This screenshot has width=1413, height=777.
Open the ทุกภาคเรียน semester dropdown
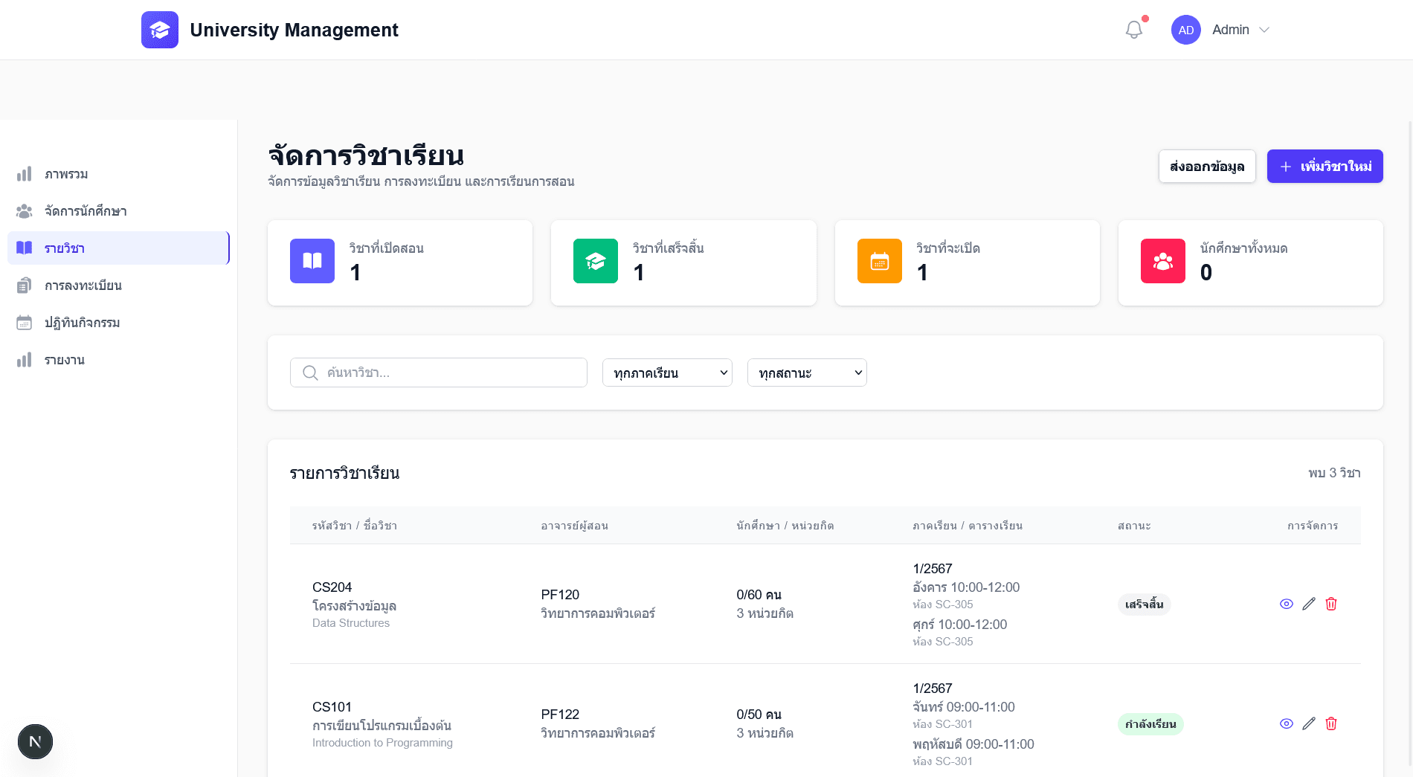point(666,373)
